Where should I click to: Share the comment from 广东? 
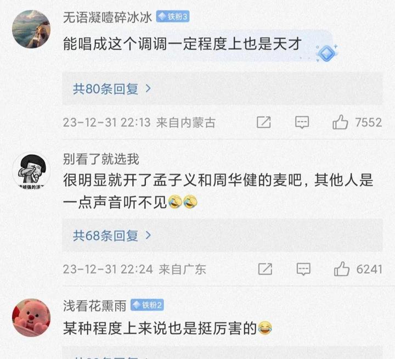pos(266,269)
